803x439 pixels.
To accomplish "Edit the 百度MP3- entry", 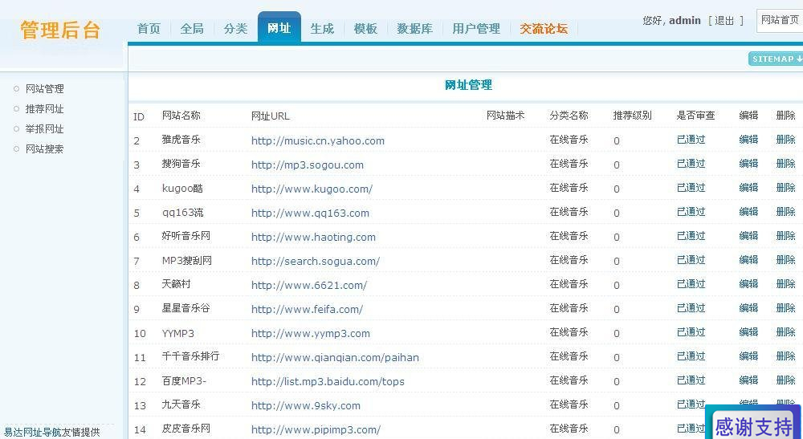I will pyautogui.click(x=748, y=380).
